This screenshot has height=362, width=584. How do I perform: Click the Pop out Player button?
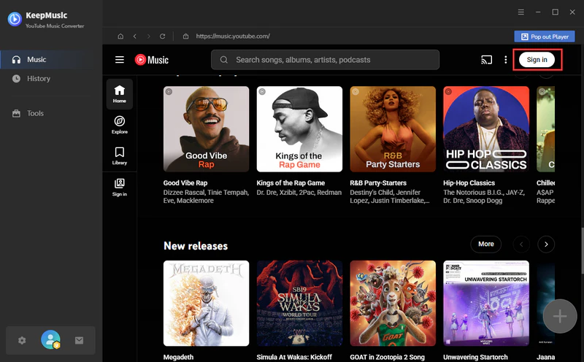[x=545, y=36]
